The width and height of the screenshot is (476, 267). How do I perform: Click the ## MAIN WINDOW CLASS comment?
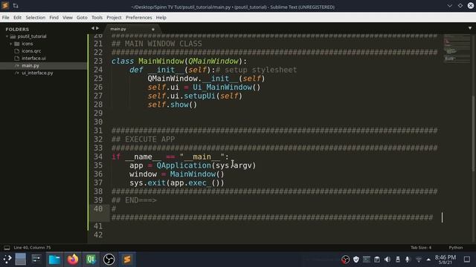(x=156, y=44)
